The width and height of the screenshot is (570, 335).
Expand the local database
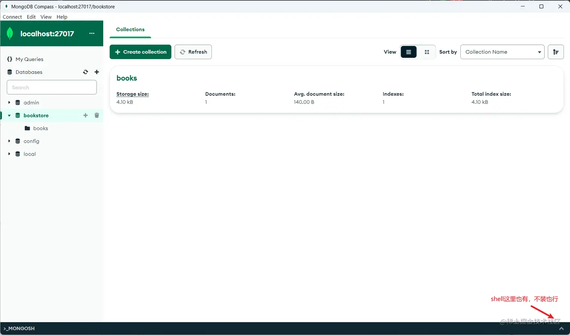pyautogui.click(x=9, y=154)
